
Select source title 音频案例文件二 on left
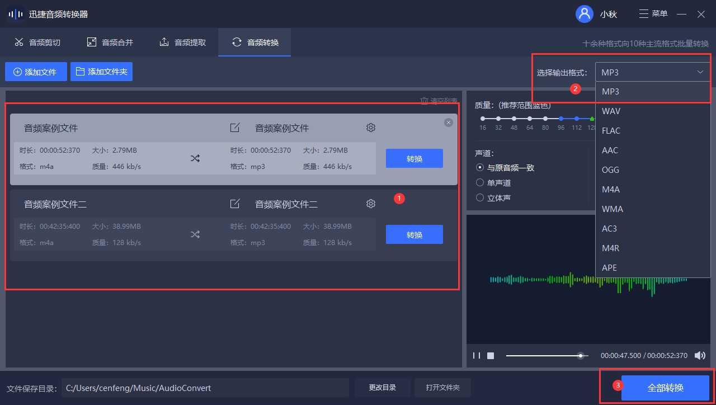point(55,204)
